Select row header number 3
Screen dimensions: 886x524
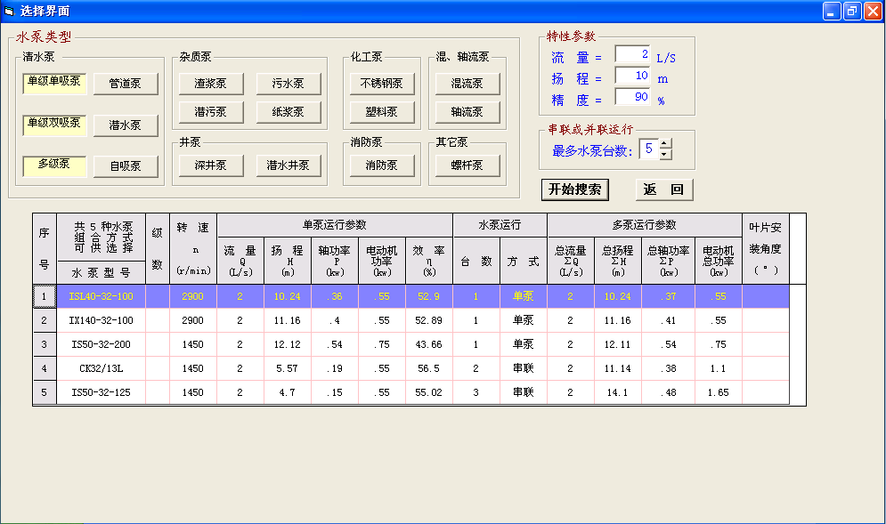[x=44, y=344]
